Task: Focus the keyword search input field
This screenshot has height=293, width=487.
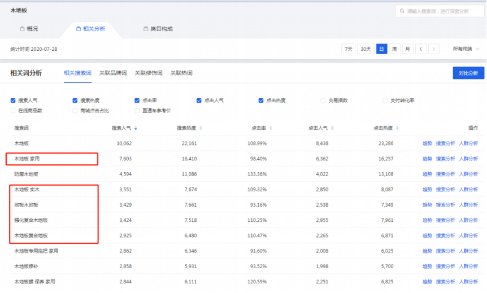Action: [440, 11]
